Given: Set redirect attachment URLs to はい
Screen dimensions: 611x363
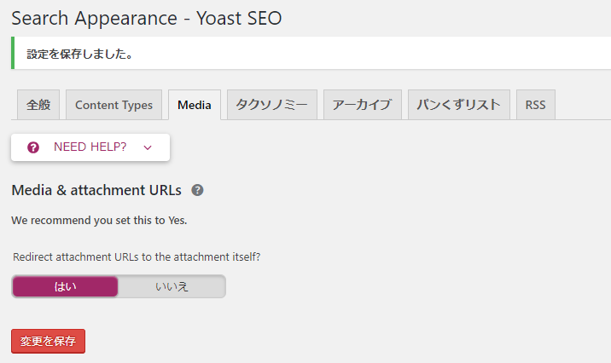Looking at the screenshot, I should point(65,287).
